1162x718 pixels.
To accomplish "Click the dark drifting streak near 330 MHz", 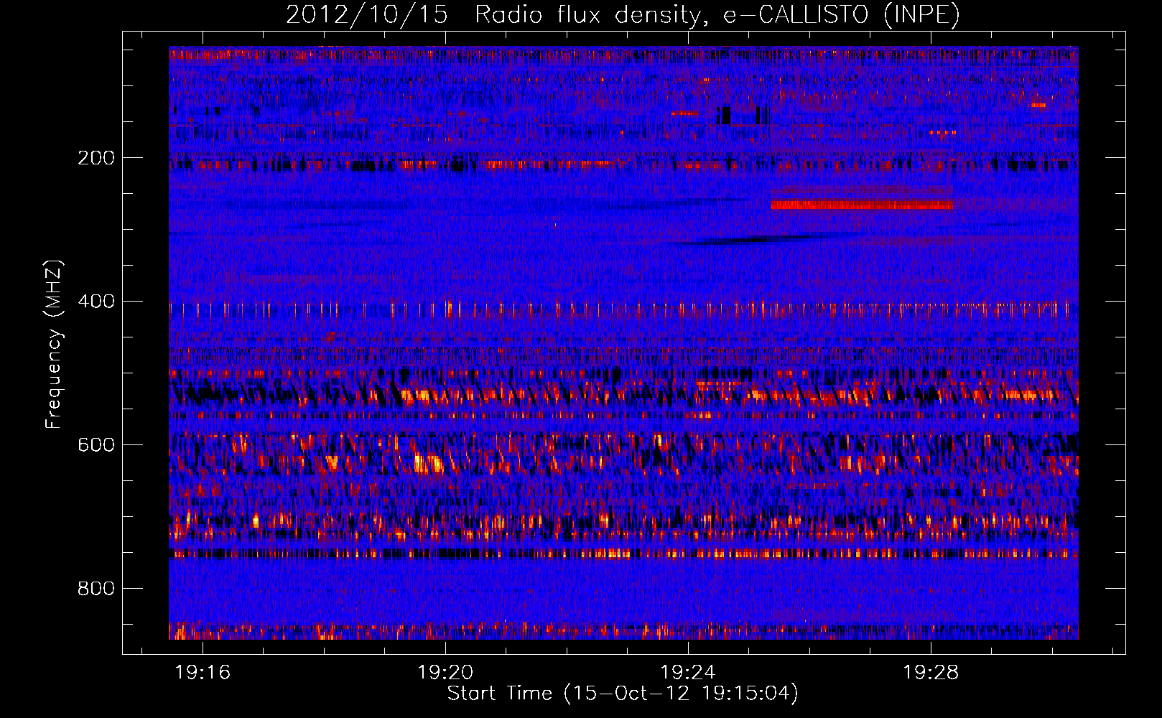I will 761,239.
